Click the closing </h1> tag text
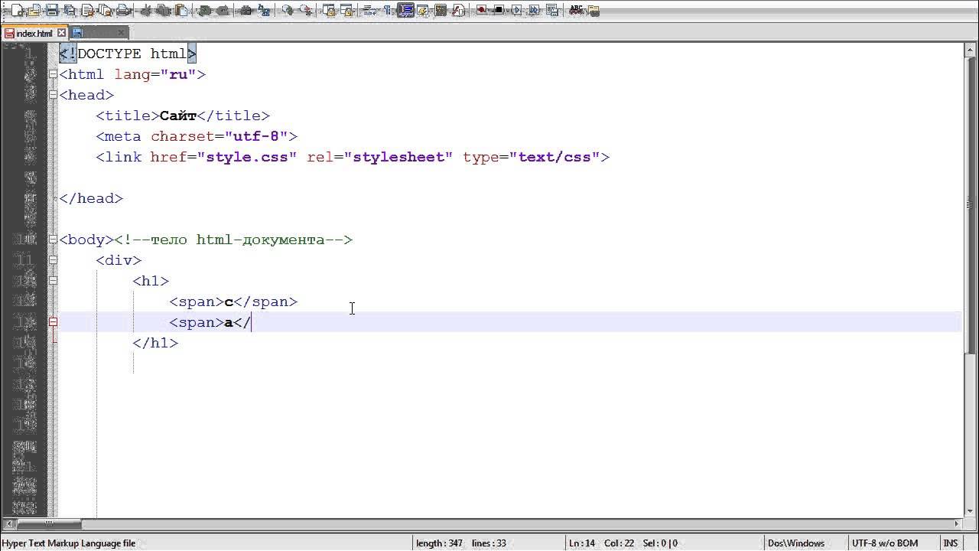Viewport: 979px width, 551px height. (x=155, y=343)
